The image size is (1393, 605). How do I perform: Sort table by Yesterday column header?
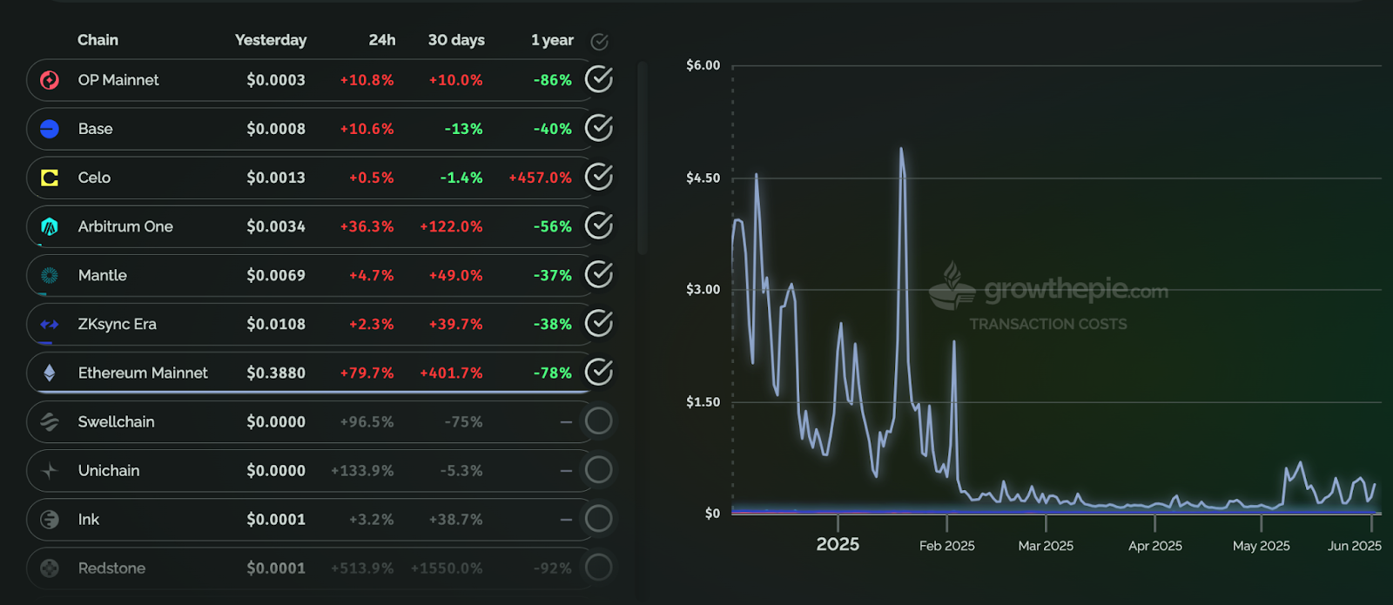coord(271,40)
